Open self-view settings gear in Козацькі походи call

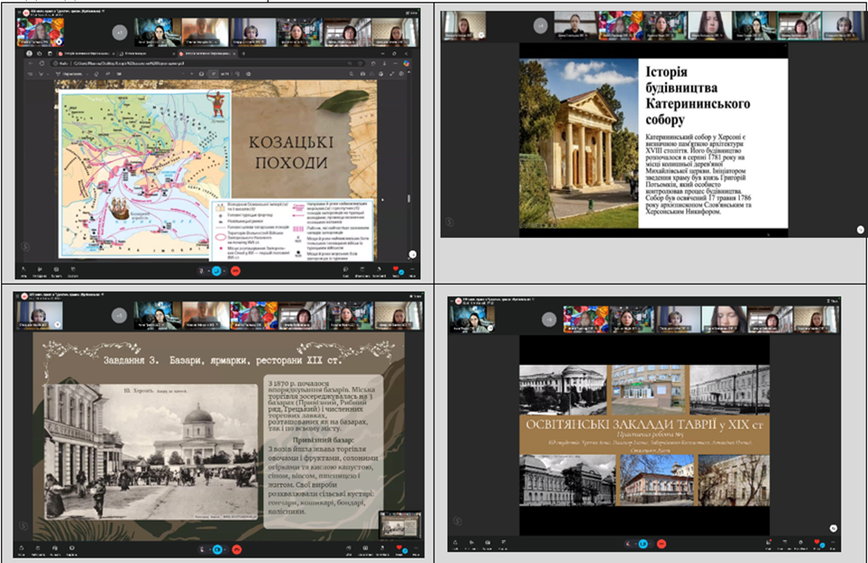pyautogui.click(x=59, y=41)
